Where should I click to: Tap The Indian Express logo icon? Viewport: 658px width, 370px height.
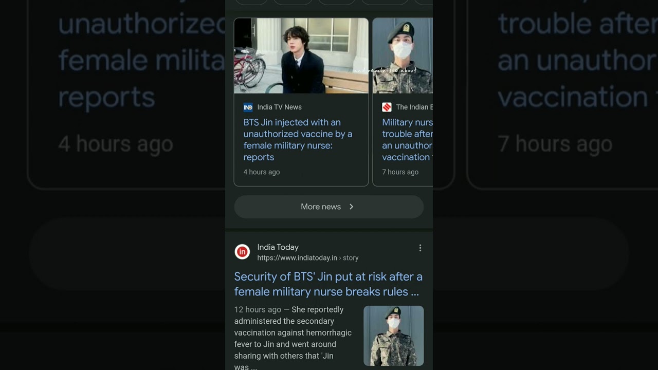pyautogui.click(x=387, y=107)
